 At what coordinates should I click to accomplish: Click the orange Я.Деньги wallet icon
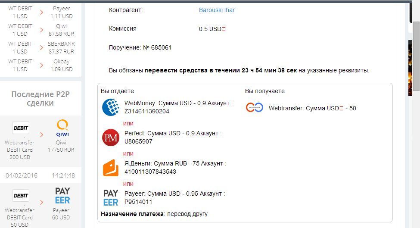coord(110,168)
